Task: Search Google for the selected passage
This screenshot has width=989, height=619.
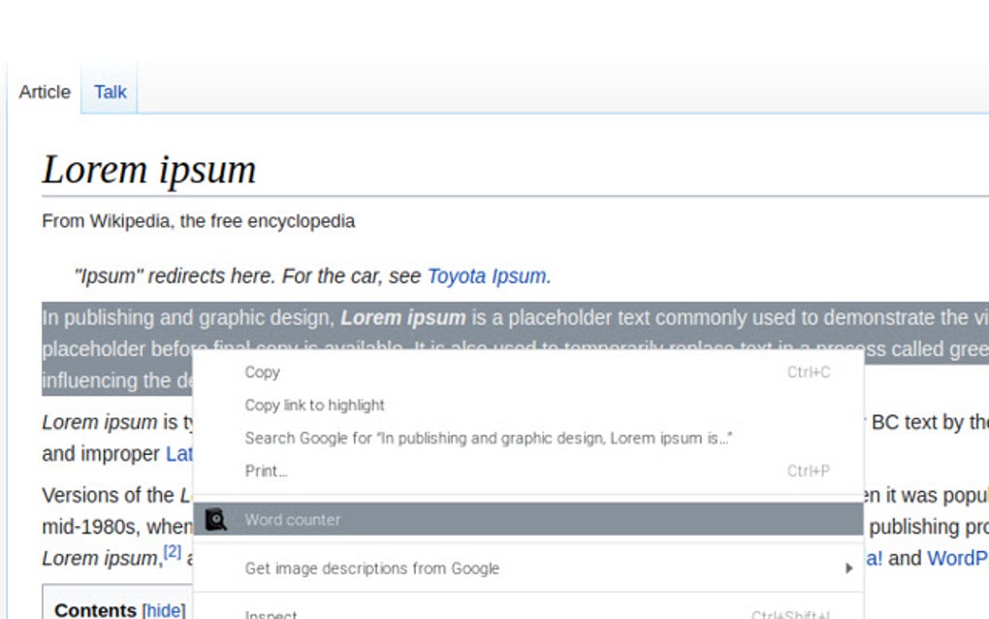Action: [x=490, y=438]
